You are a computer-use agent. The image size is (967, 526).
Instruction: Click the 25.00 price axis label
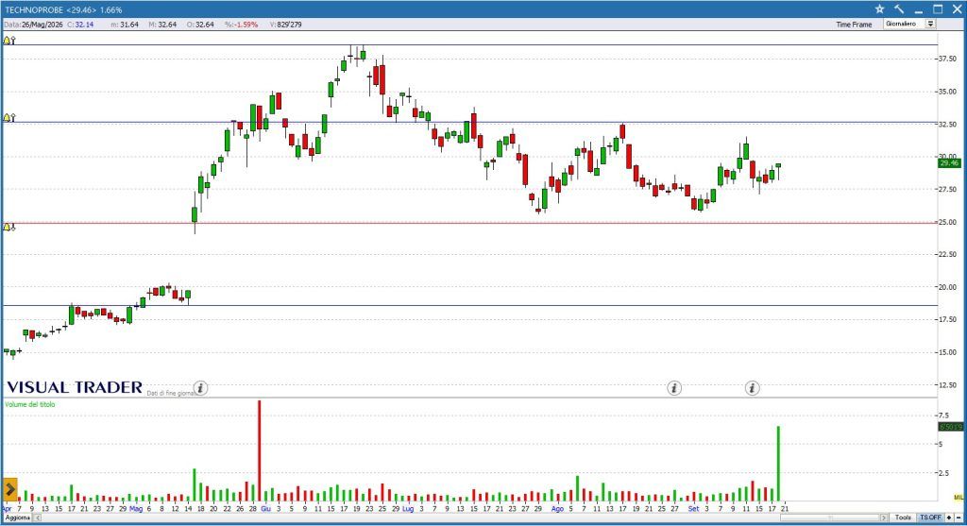947,222
